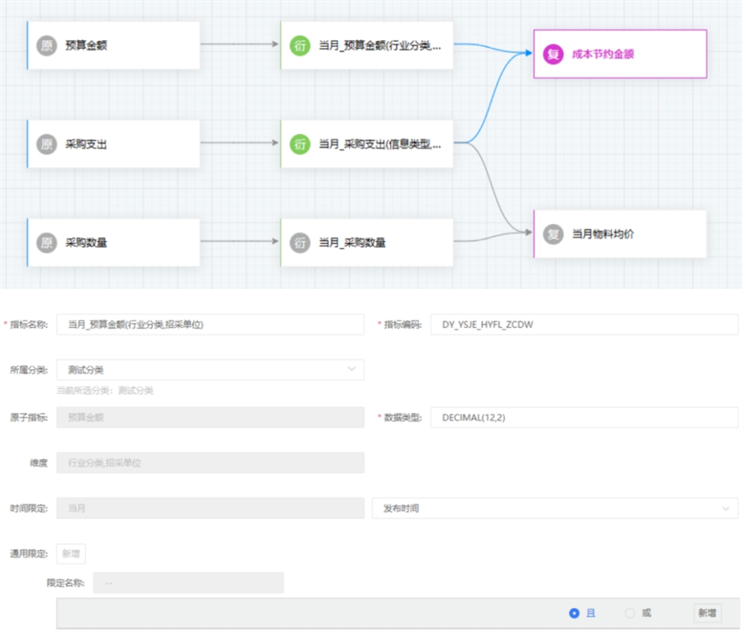Screen dimensions: 744x632
Task: Click green 衍 icon on 当月_预算金额 node
Action: pos(300,45)
